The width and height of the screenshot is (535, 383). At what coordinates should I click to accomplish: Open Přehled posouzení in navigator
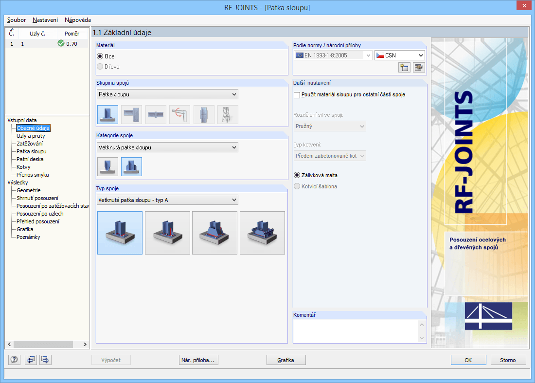click(38, 221)
